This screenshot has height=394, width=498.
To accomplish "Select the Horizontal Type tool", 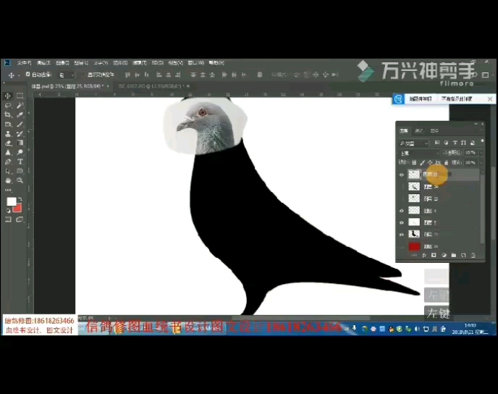I will tap(20, 162).
